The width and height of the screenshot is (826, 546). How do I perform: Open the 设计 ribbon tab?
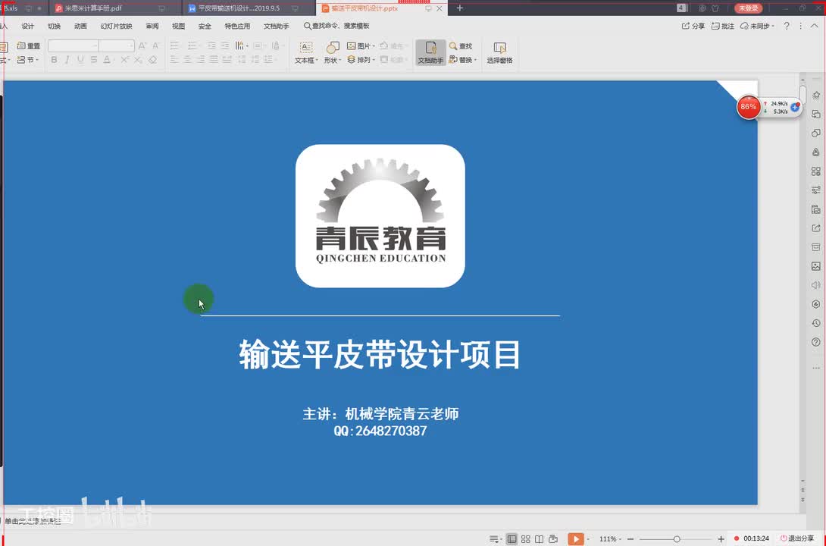28,26
